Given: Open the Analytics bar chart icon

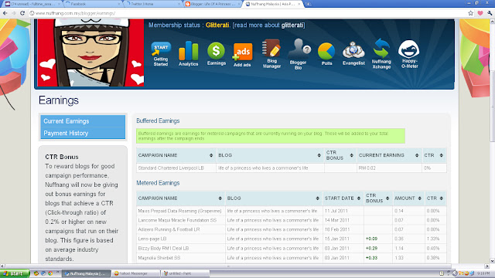Looking at the screenshot, I should [x=188, y=53].
